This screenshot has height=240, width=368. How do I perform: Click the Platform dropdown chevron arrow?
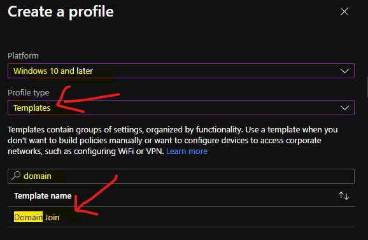click(344, 71)
